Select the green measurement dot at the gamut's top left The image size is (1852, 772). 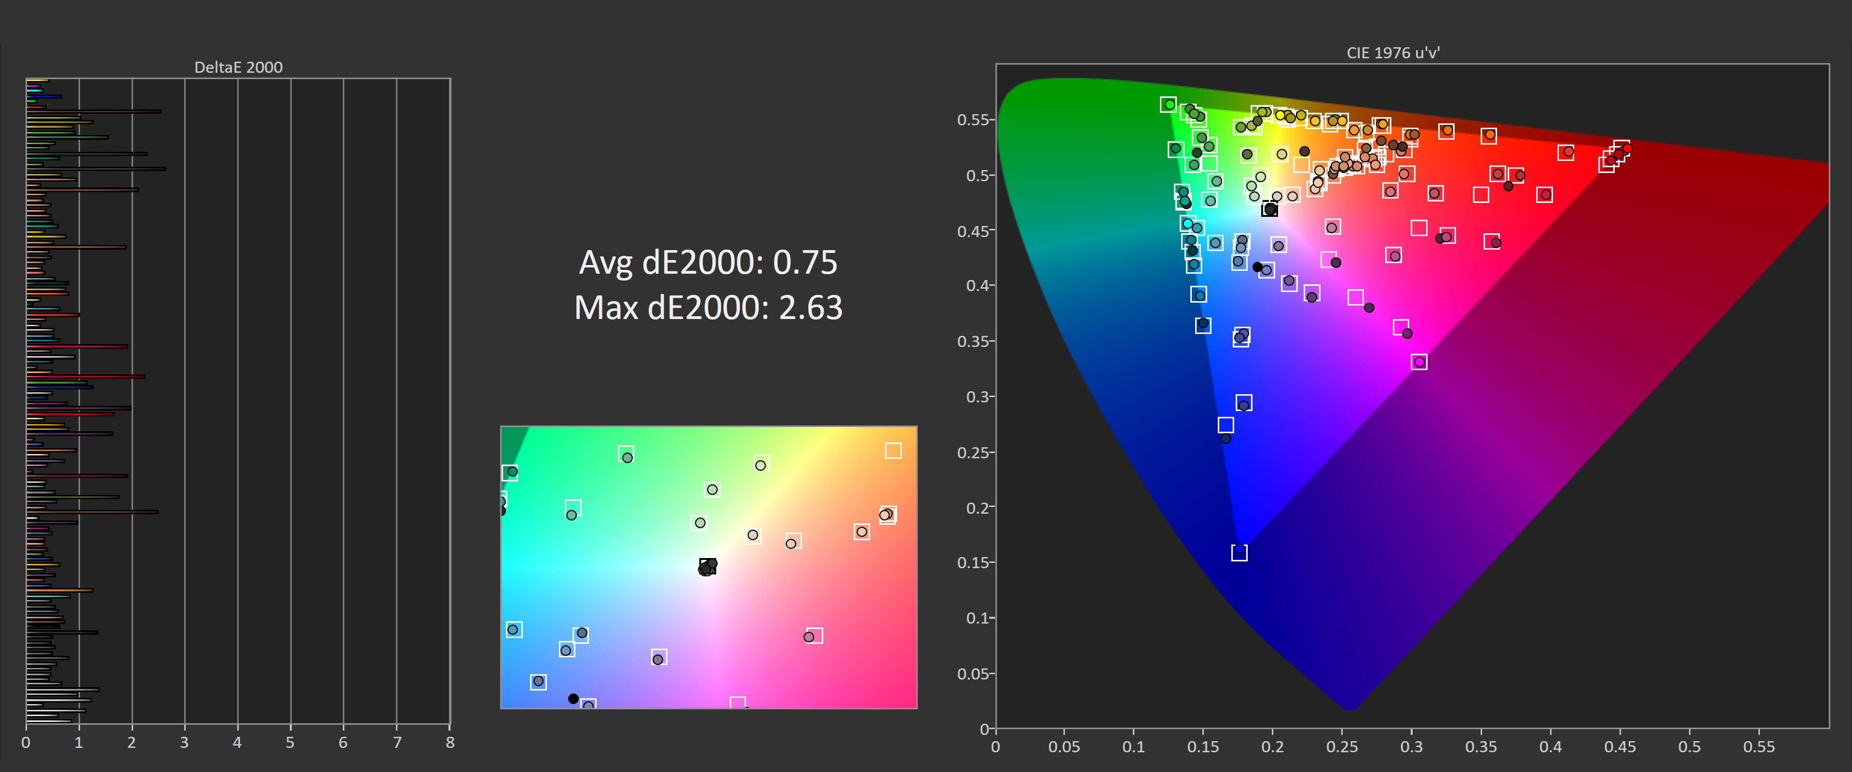click(x=1170, y=105)
